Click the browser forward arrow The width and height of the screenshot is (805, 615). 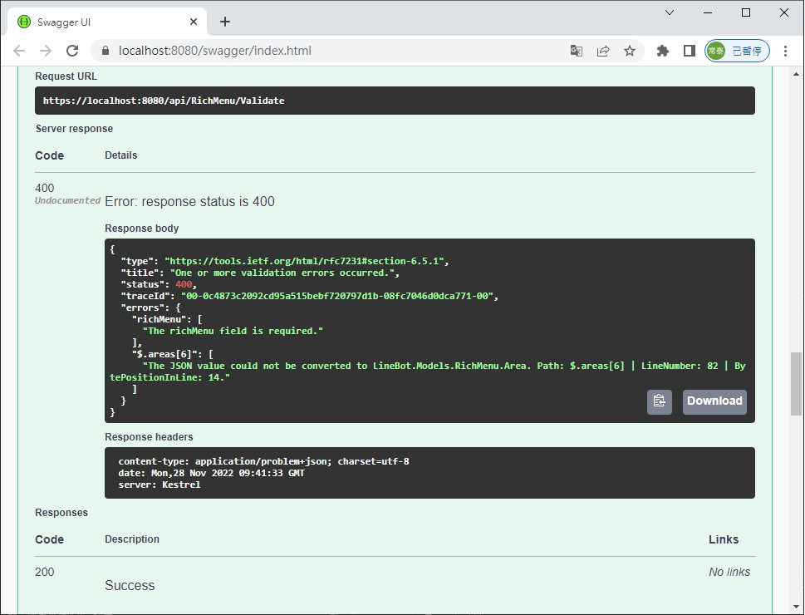click(46, 51)
